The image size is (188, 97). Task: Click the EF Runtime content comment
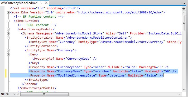(38, 17)
